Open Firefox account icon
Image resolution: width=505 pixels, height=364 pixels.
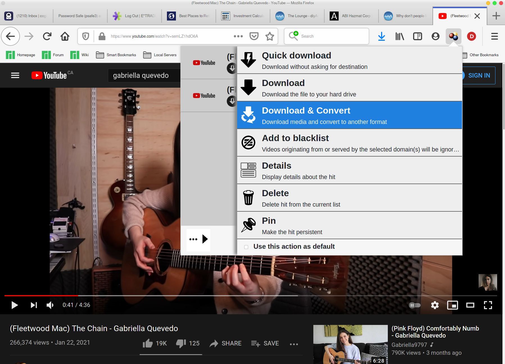tap(436, 36)
